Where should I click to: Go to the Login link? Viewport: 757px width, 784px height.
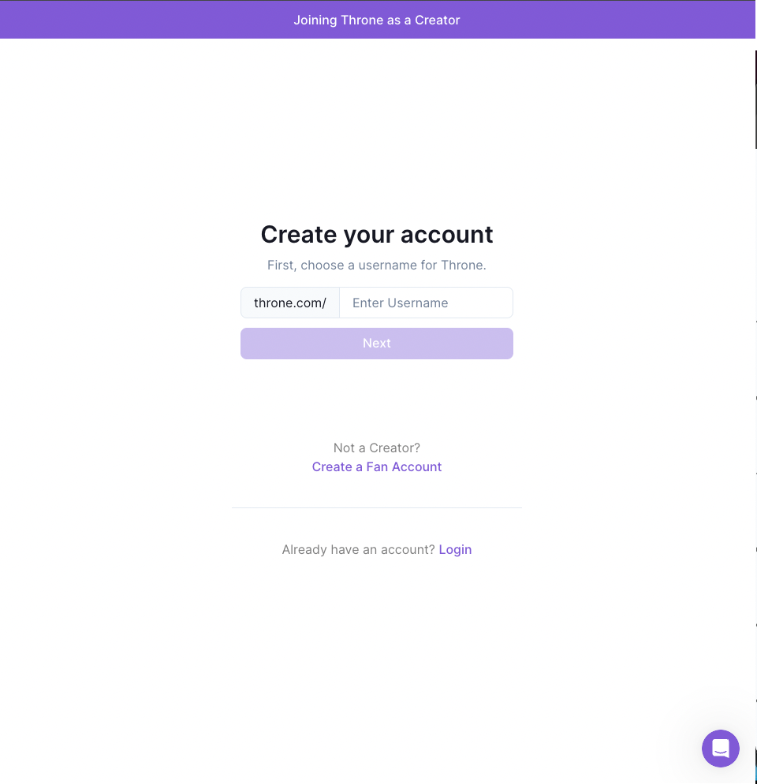(x=455, y=549)
